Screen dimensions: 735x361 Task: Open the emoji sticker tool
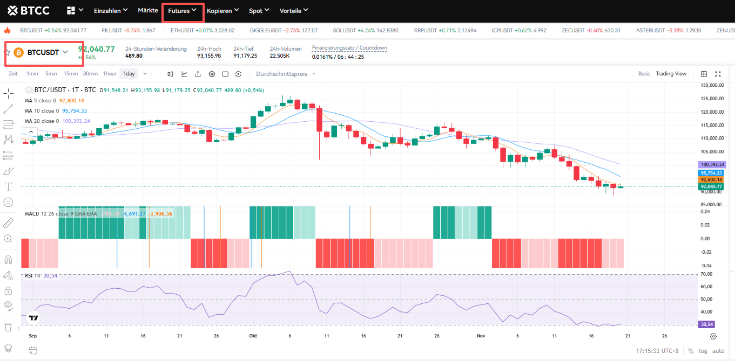pos(8,202)
